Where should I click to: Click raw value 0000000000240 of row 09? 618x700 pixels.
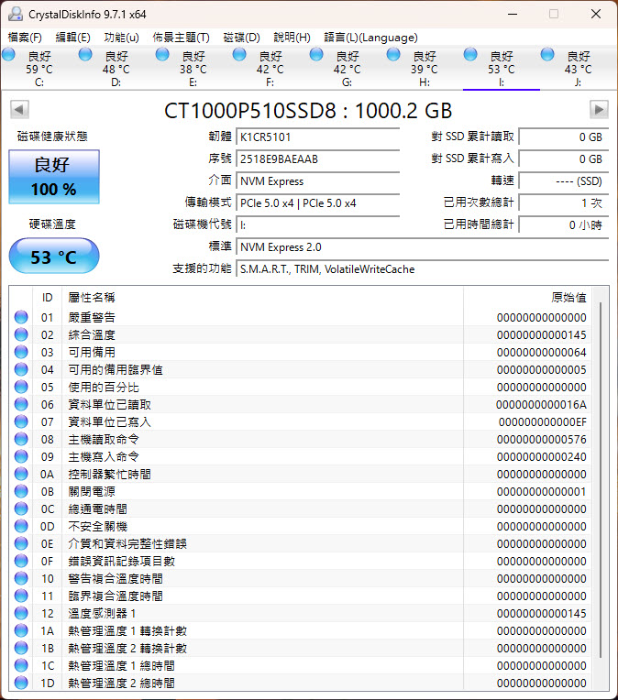coord(542,456)
